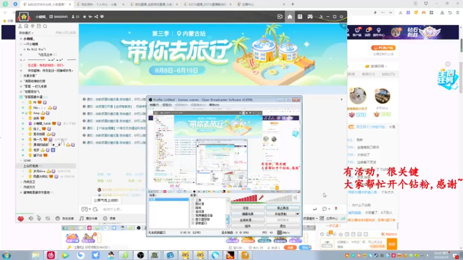
Task: Open the audio mixer icon in YY bottom bar
Action: tap(47, 218)
